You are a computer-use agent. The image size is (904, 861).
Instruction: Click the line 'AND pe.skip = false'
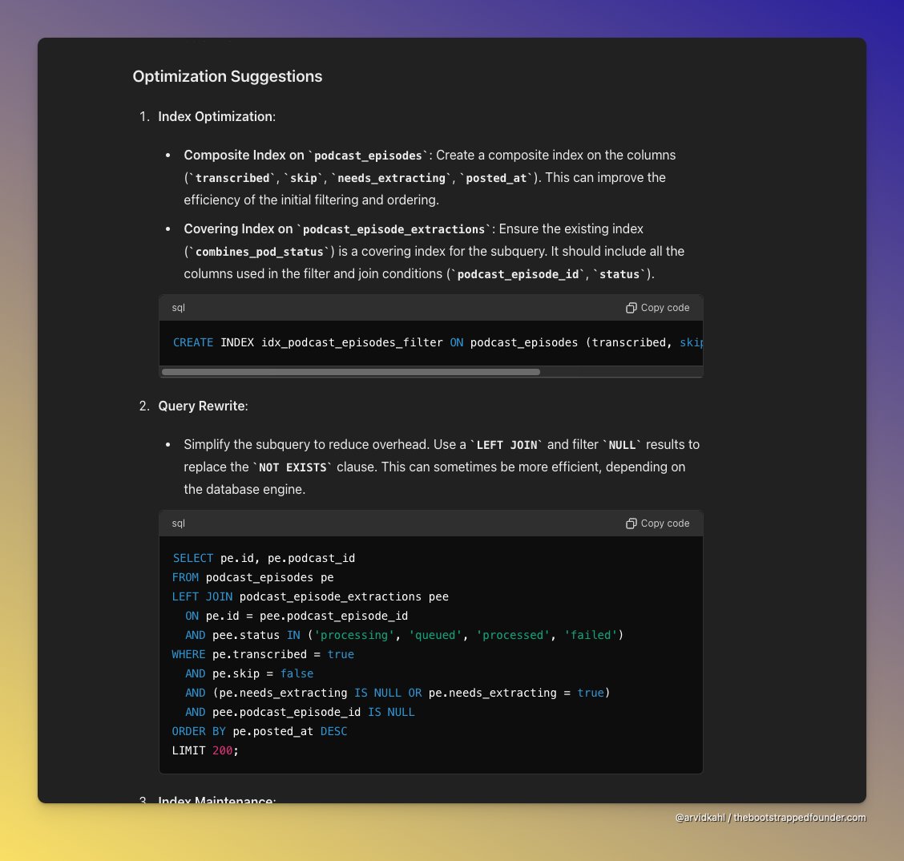coord(249,673)
